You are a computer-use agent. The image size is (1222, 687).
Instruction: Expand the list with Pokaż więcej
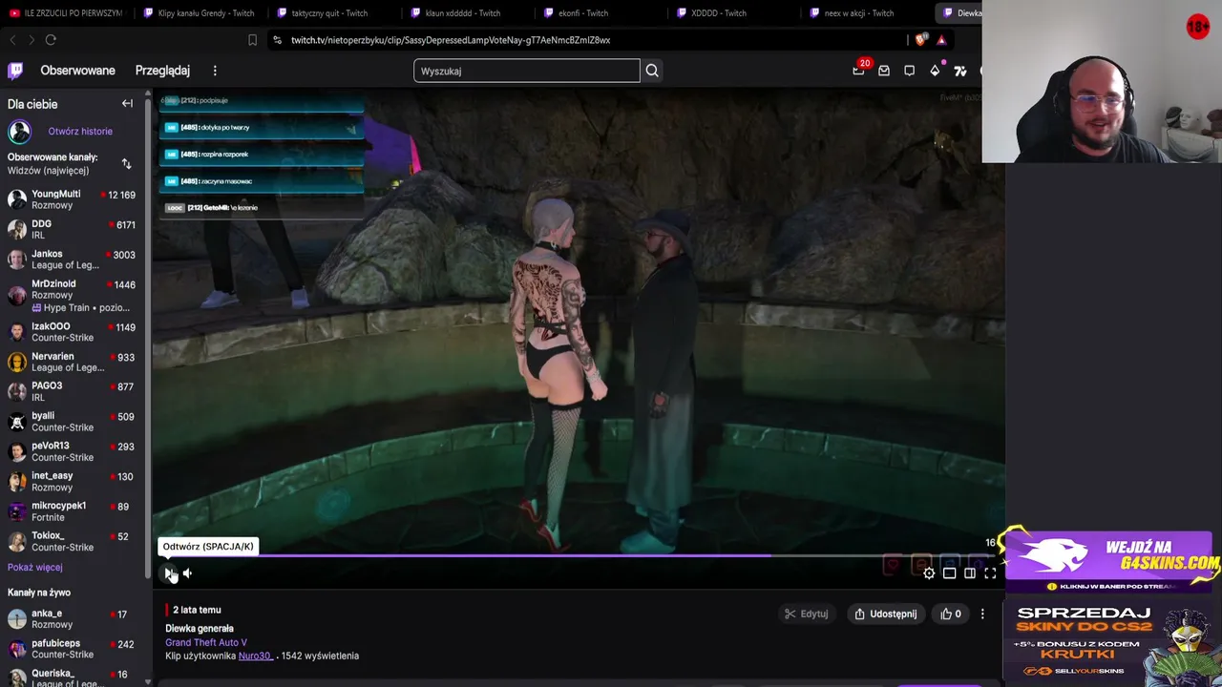35,567
